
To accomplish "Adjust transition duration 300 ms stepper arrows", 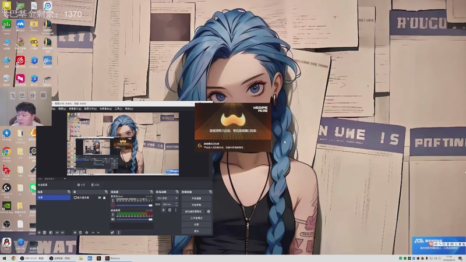I will click(x=176, y=204).
